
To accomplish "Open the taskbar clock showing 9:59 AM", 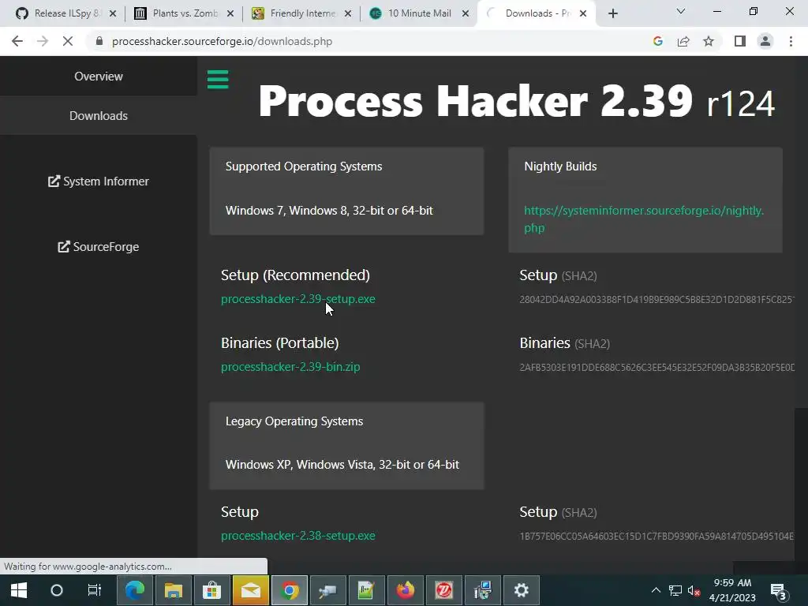I will (x=732, y=590).
